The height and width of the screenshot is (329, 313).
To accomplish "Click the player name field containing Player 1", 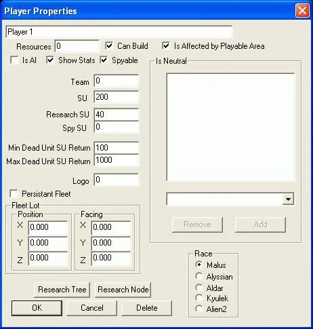I will click(x=119, y=32).
